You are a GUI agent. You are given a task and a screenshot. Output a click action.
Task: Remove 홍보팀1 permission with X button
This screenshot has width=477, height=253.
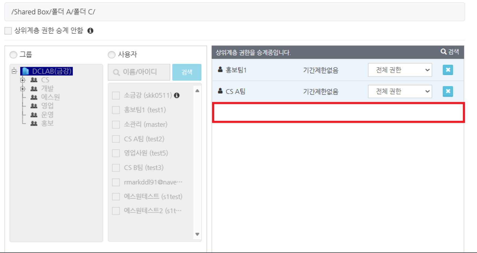447,70
